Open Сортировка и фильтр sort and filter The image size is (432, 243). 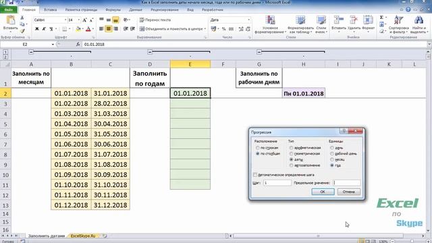tap(399, 25)
